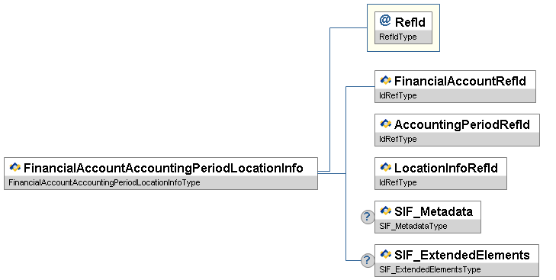Click the IdRefType label under LocationInfoRefId
The image size is (556, 280).
398,183
